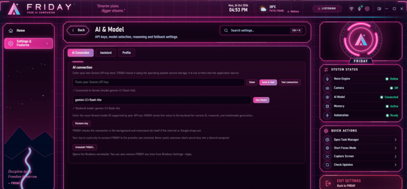Click the AI & Model page title

(x=110, y=29)
